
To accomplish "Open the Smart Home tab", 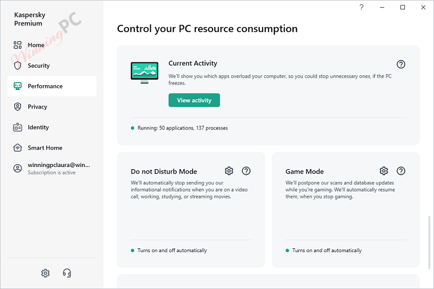I will coord(52,147).
